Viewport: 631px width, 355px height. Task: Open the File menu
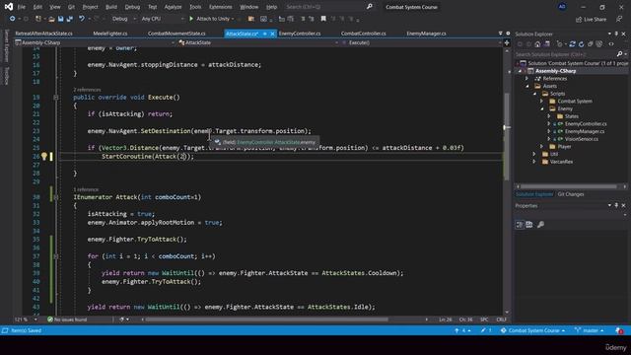[22, 7]
